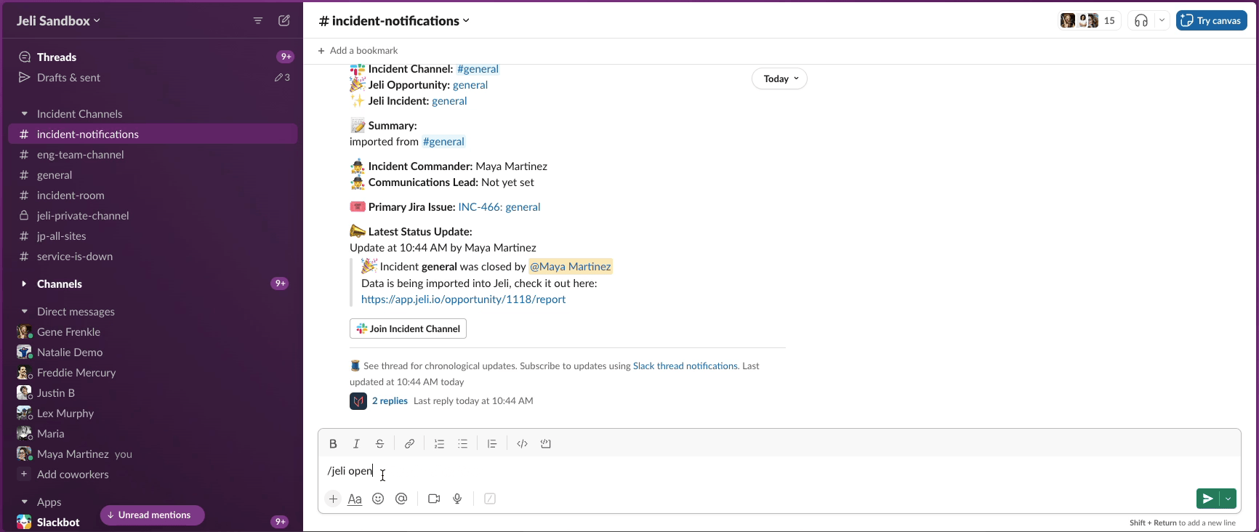This screenshot has height=532, width=1259.
Task: Open huddle options dropdown arrow
Action: click(x=1162, y=20)
